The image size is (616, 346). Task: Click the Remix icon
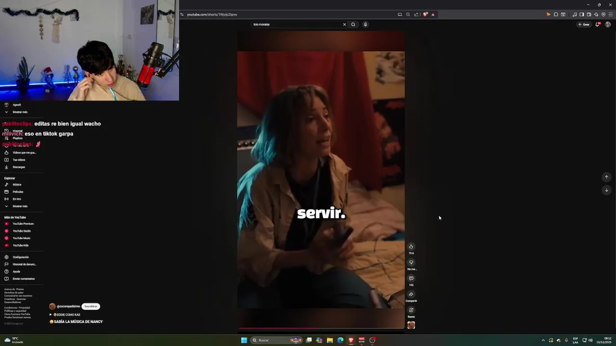411,310
